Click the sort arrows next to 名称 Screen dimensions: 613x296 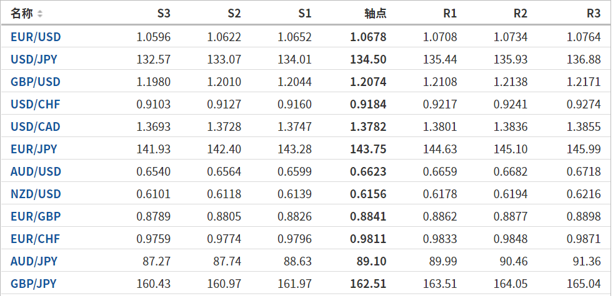[x=40, y=14]
